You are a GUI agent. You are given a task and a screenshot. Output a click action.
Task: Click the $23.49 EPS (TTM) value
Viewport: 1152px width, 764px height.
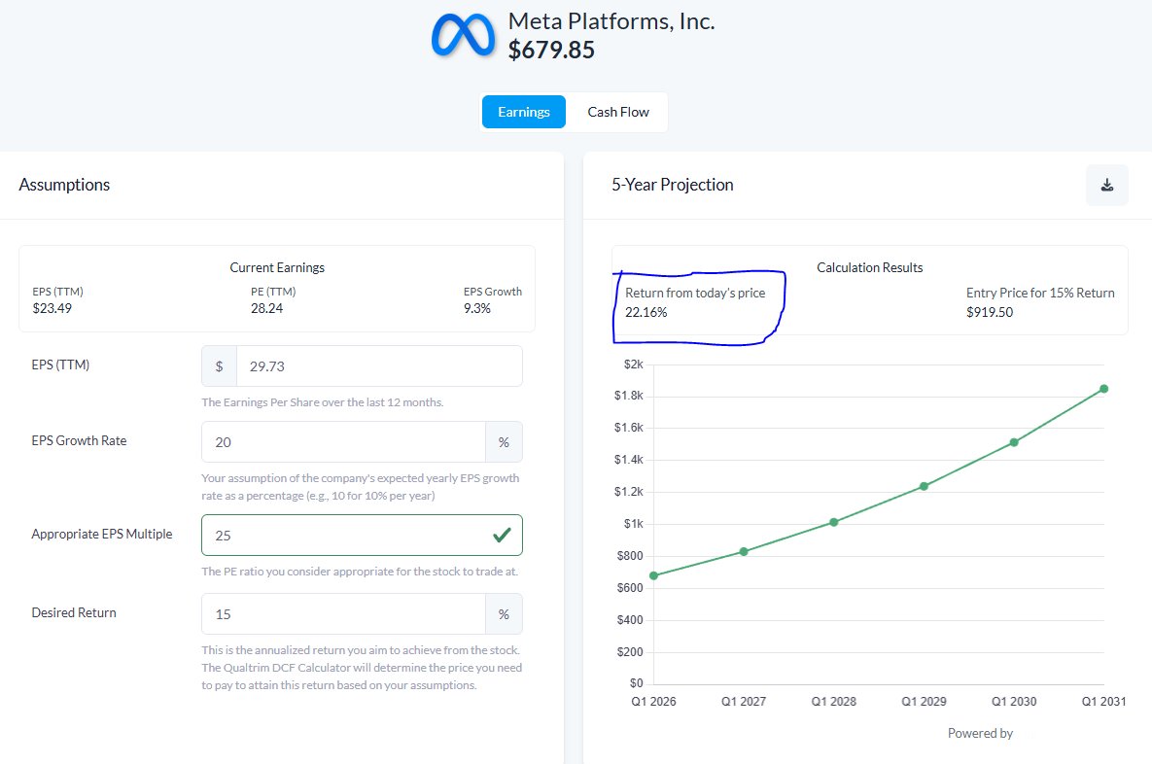tap(52, 308)
